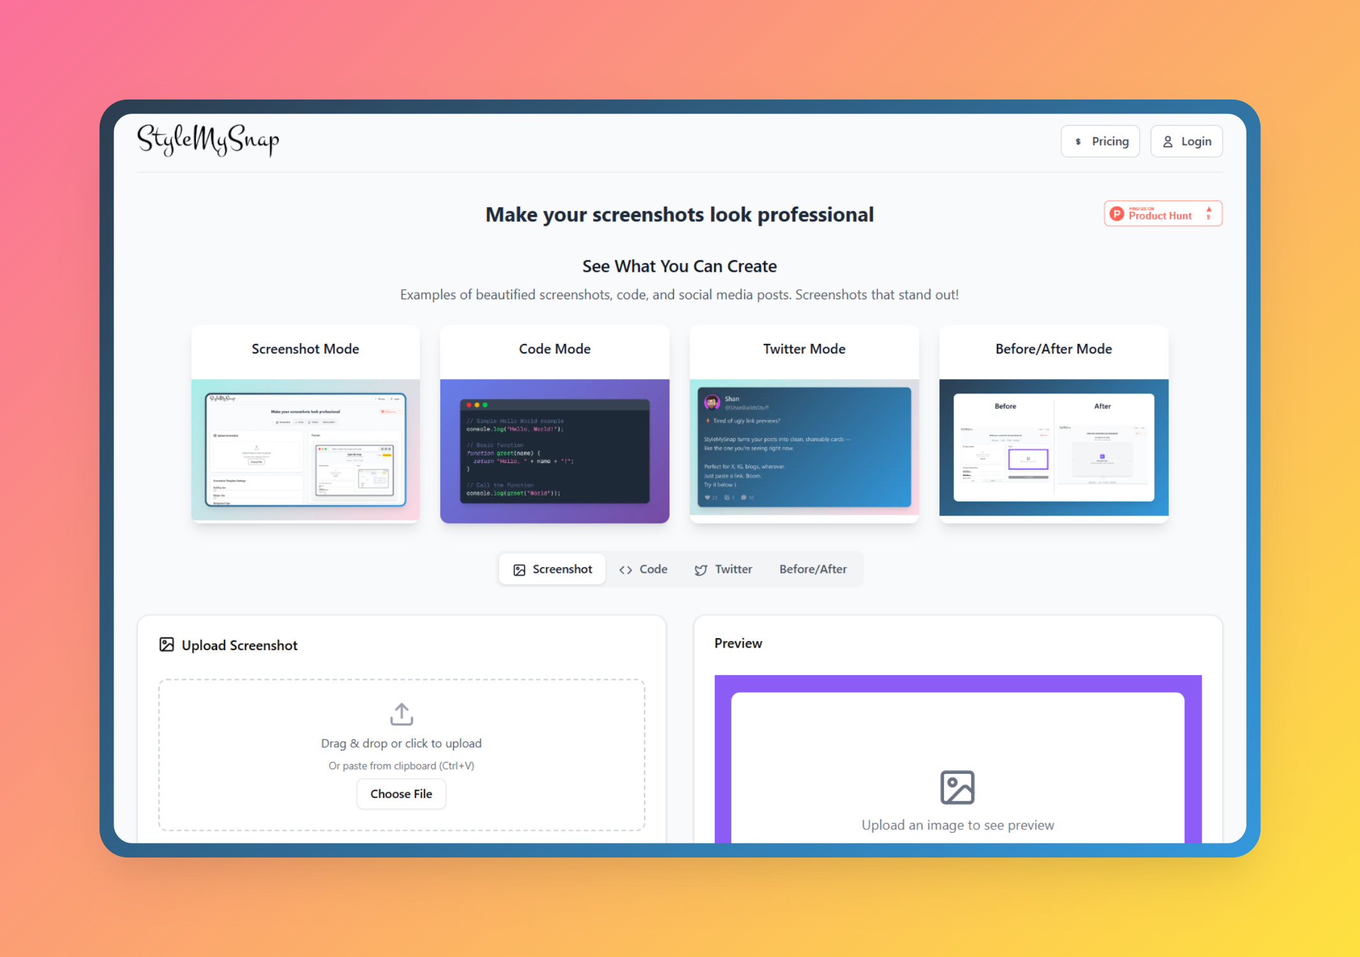Switch to the Before/After tab

tap(813, 569)
